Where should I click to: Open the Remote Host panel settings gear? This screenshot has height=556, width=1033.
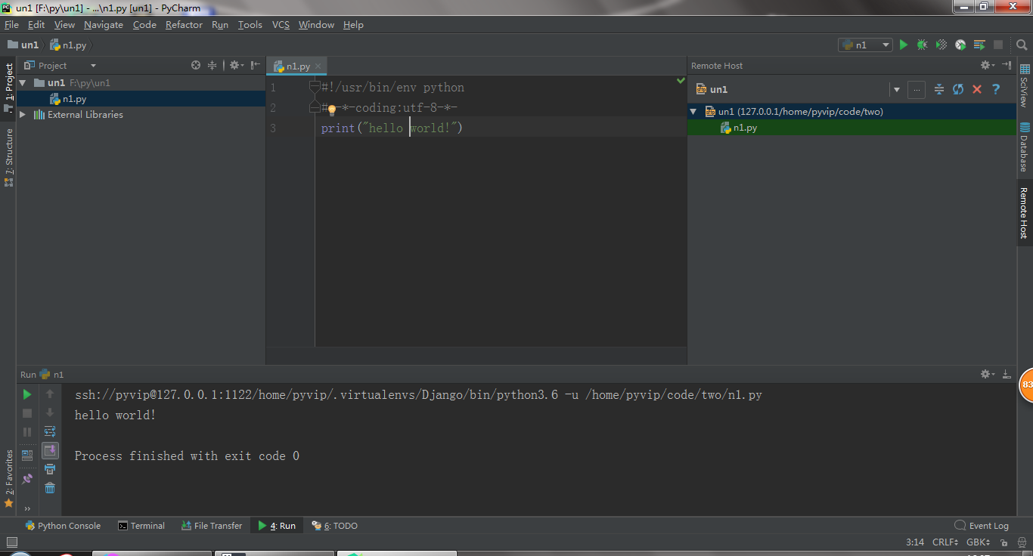click(x=987, y=65)
